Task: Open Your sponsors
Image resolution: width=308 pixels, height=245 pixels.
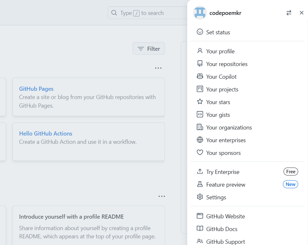Action: pyautogui.click(x=247, y=153)
